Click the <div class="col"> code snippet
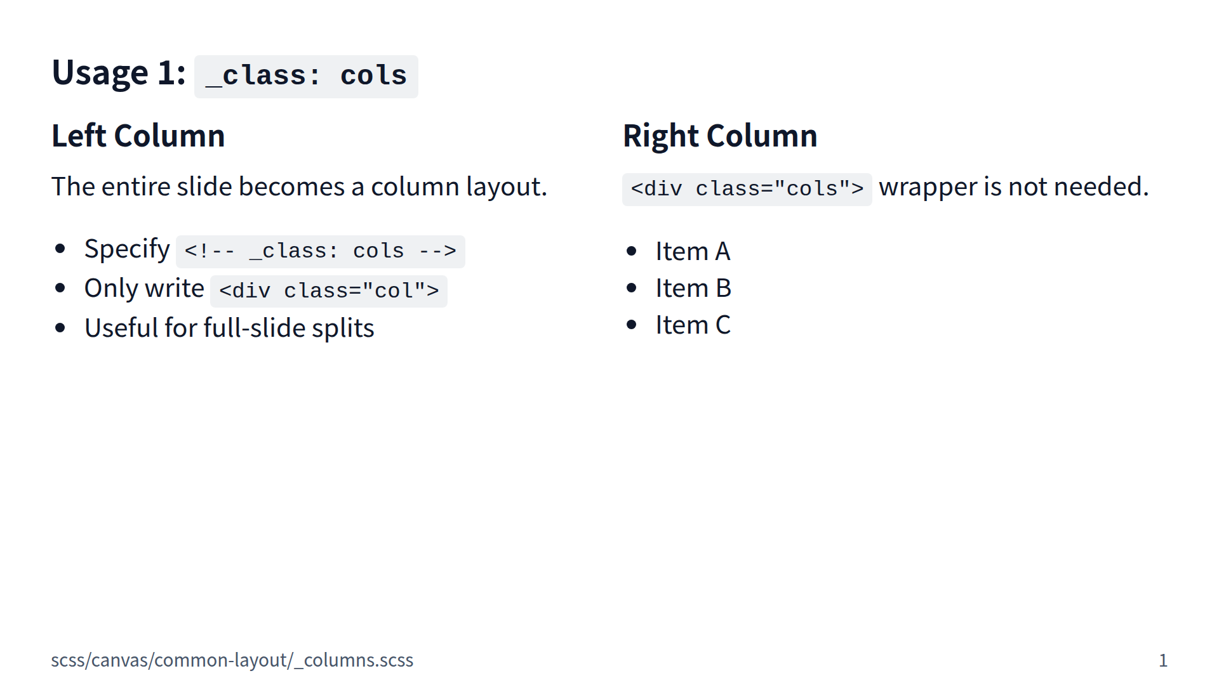 point(329,290)
